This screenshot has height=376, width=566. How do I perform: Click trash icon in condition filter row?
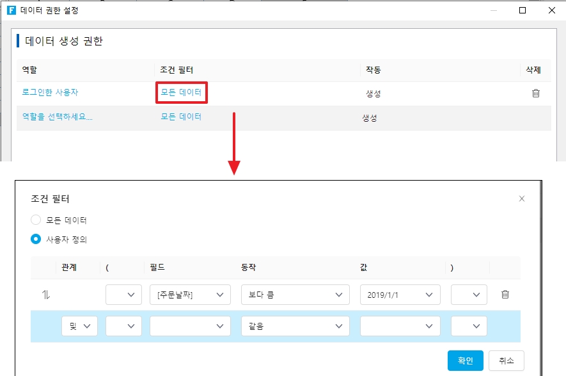[x=505, y=295]
